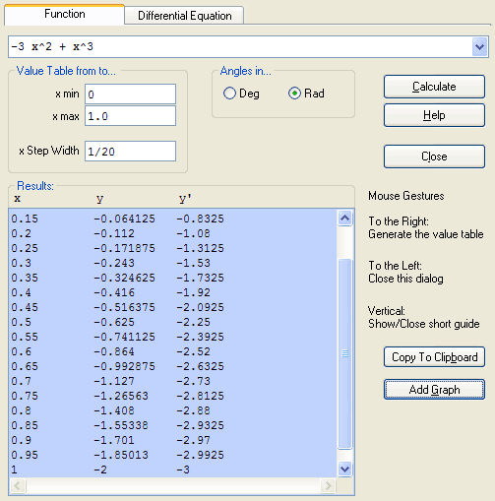Click the Calculate button
The width and height of the screenshot is (495, 501).
434,87
